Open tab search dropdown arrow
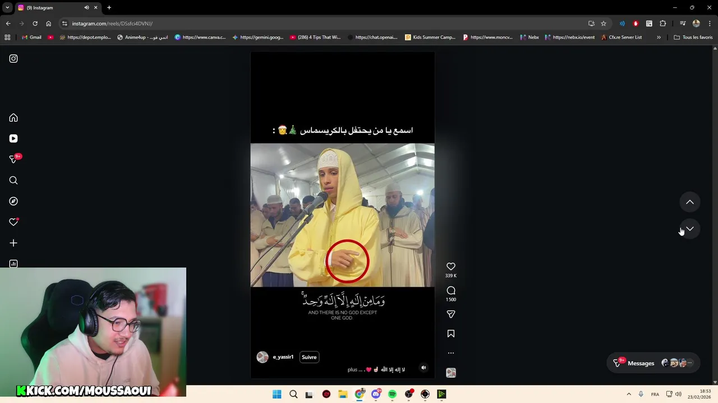Image resolution: width=718 pixels, height=403 pixels. coord(7,7)
